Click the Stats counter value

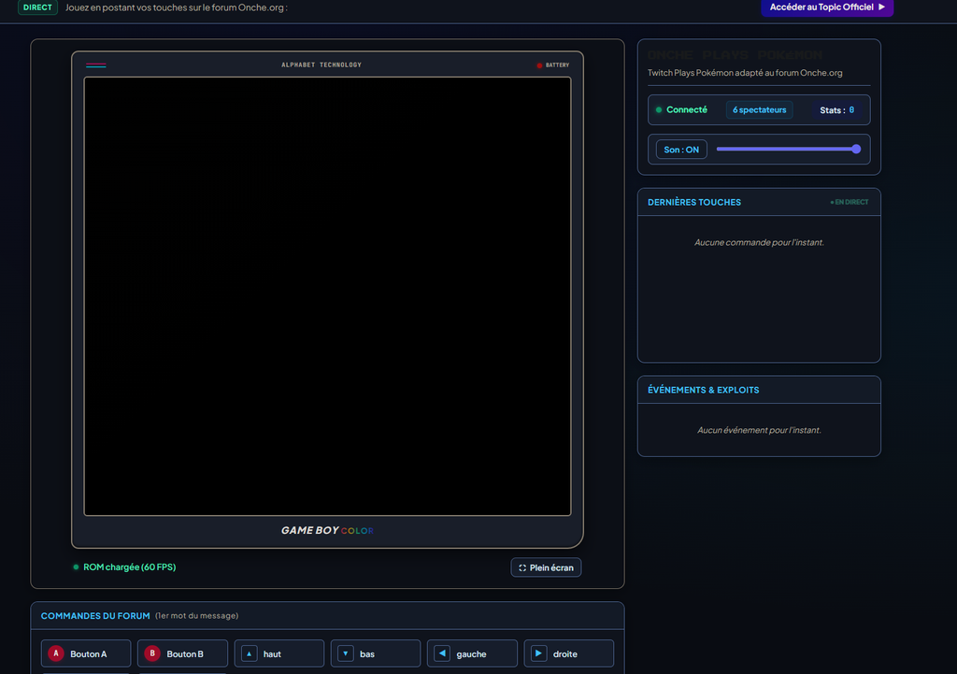[x=851, y=110]
